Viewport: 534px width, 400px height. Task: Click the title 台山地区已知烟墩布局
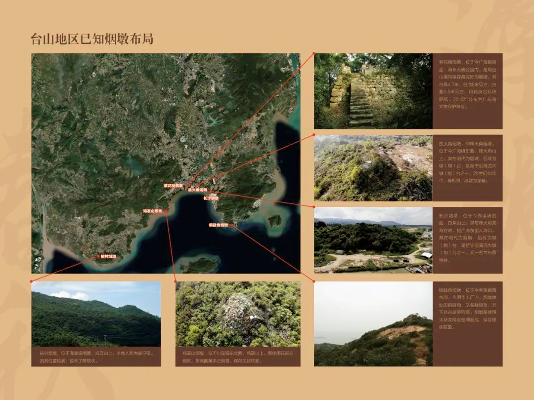[x=92, y=39]
